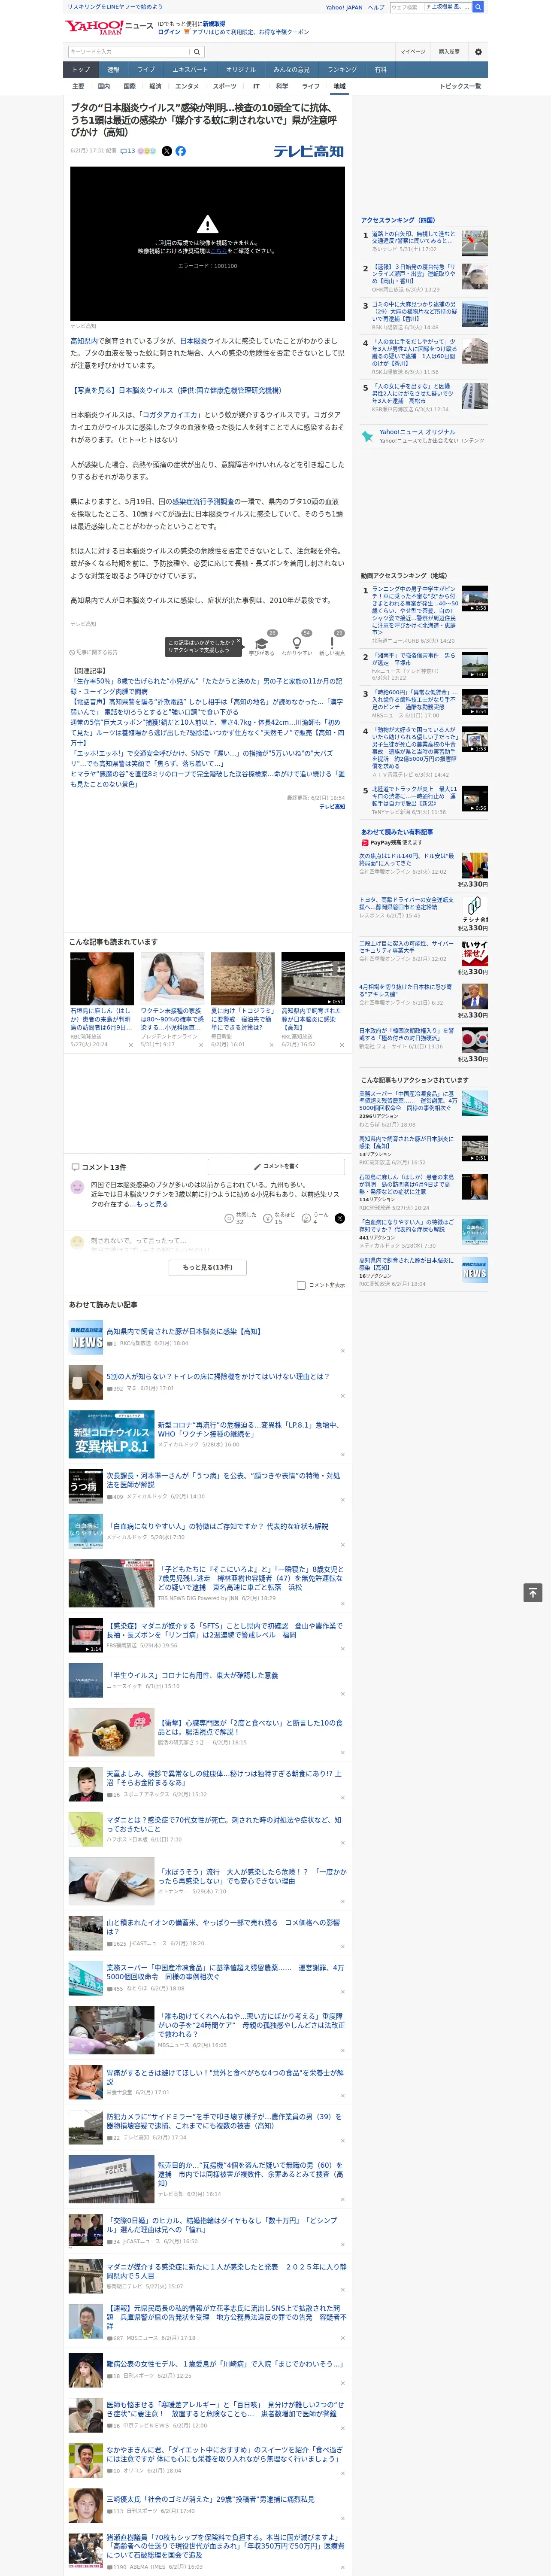Dismiss the 高知県内で飼育された豚 recommendation with its x
Image resolution: width=551 pixels, height=2576 pixels.
pos(341,1044)
